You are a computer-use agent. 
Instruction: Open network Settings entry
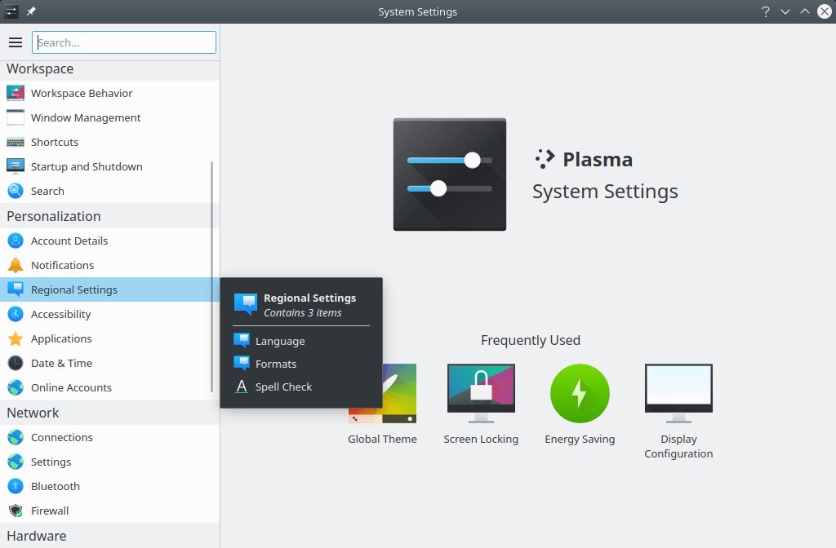(x=109, y=462)
